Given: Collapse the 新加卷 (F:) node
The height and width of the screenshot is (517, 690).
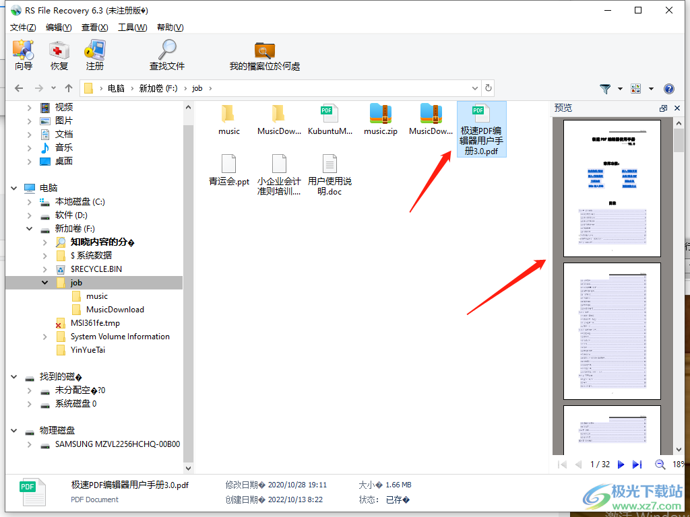Looking at the screenshot, I should (x=29, y=229).
